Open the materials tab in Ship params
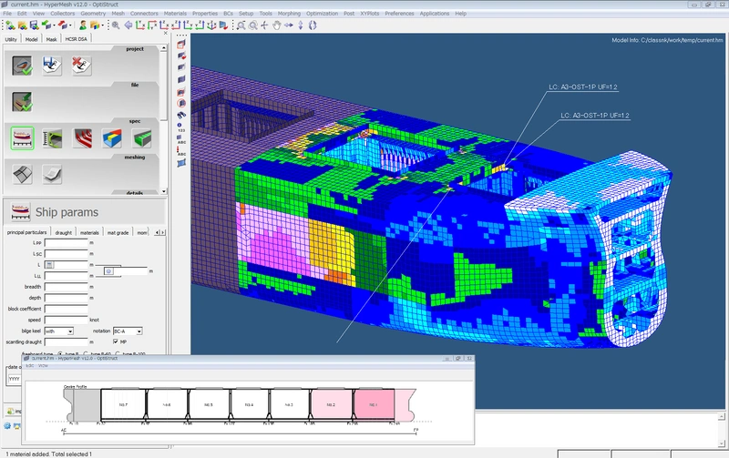The image size is (729, 458). point(89,233)
